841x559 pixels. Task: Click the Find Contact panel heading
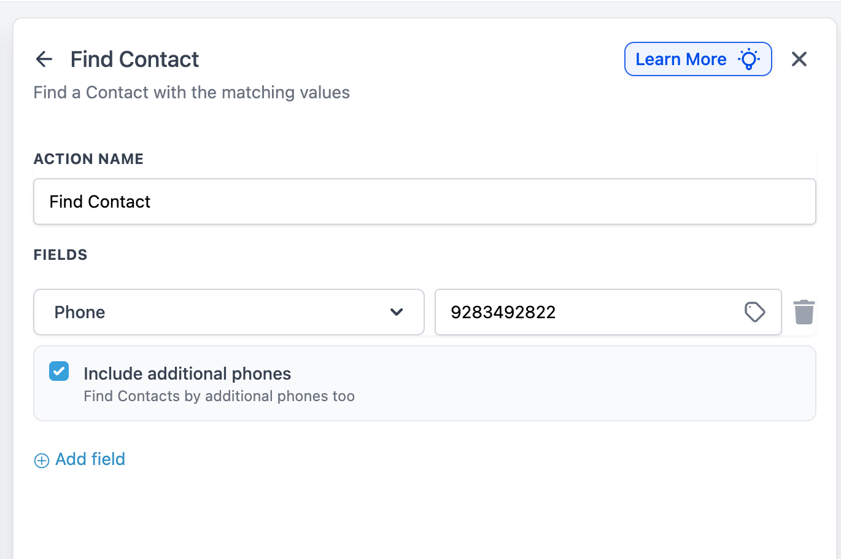coord(134,60)
